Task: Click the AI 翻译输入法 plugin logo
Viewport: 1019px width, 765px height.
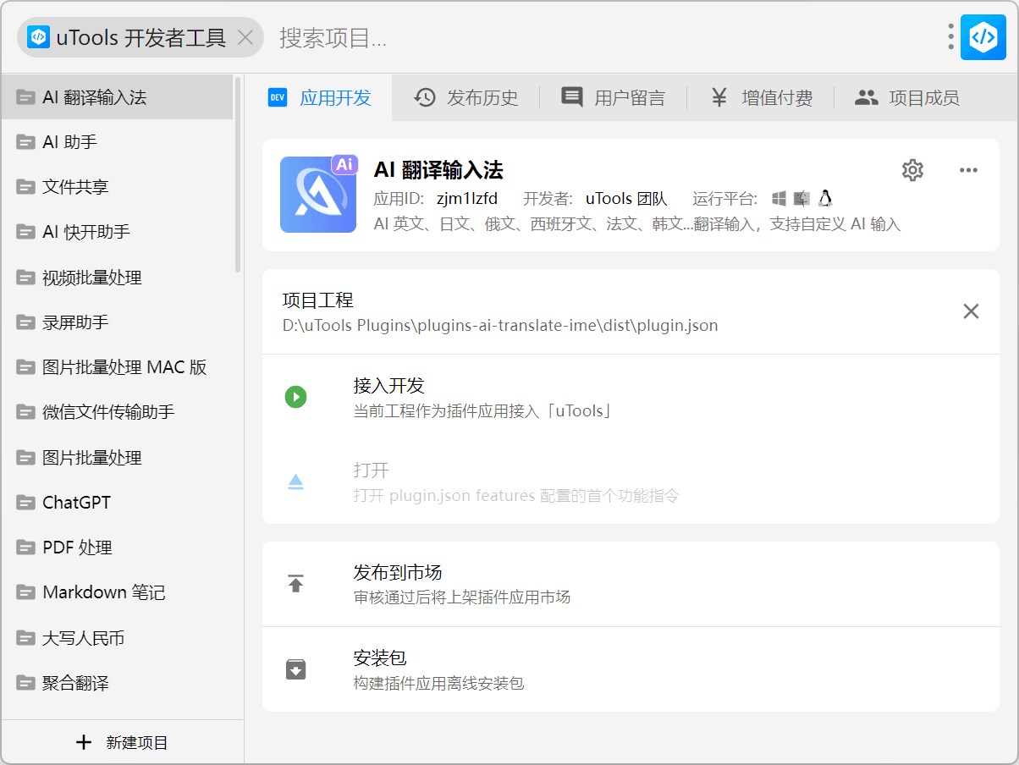Action: tap(318, 195)
